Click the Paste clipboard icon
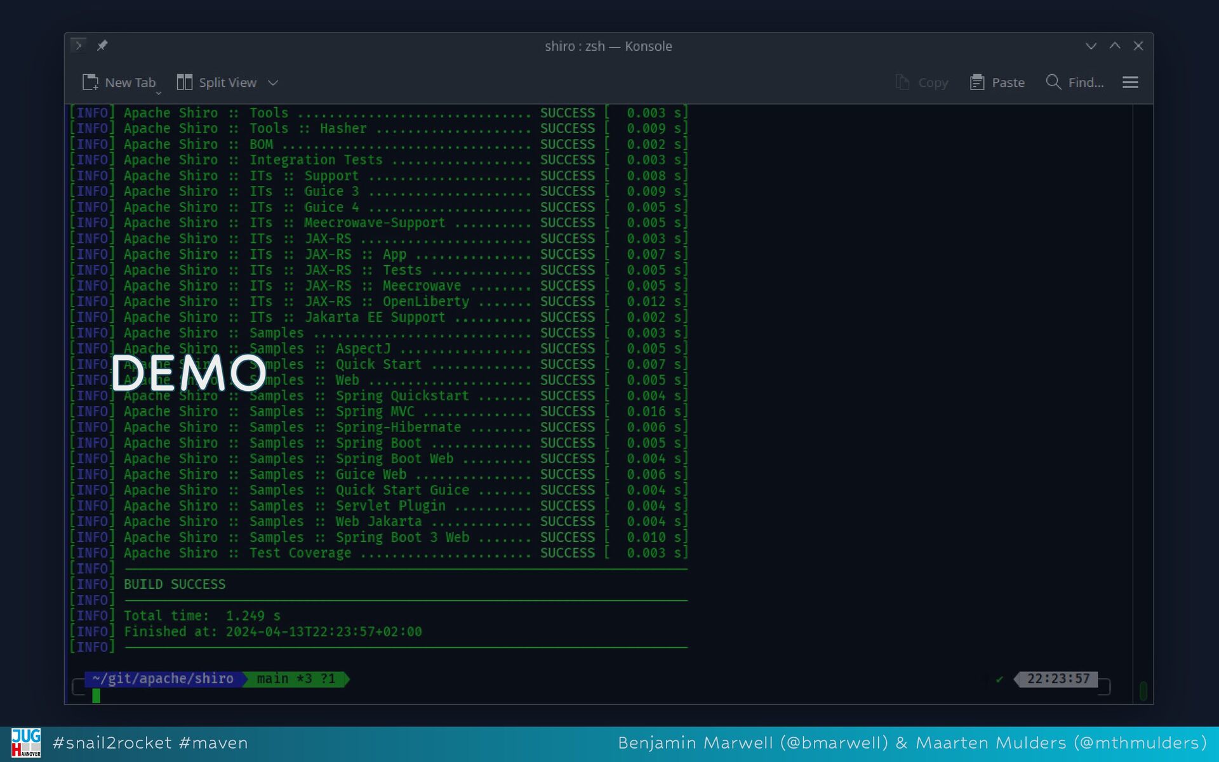This screenshot has height=762, width=1219. (x=977, y=82)
